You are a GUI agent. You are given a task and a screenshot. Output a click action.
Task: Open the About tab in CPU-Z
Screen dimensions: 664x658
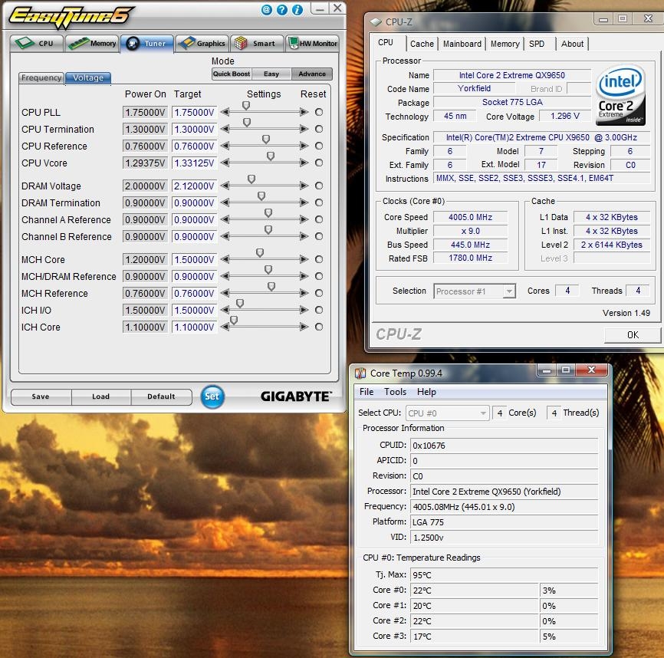pos(572,44)
